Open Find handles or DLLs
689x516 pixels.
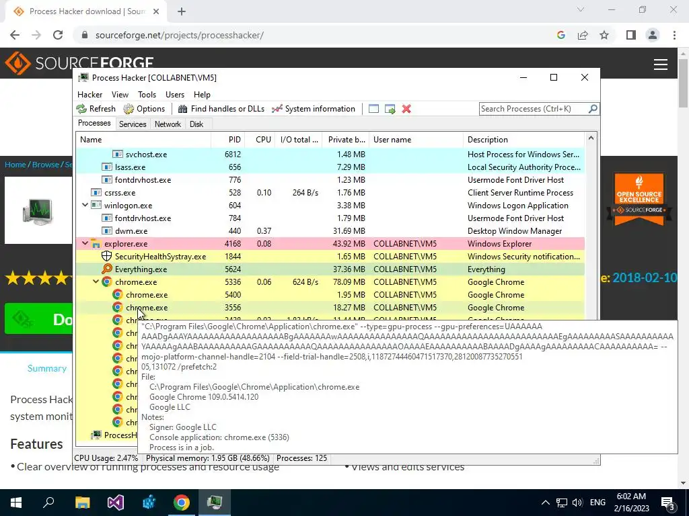point(221,109)
